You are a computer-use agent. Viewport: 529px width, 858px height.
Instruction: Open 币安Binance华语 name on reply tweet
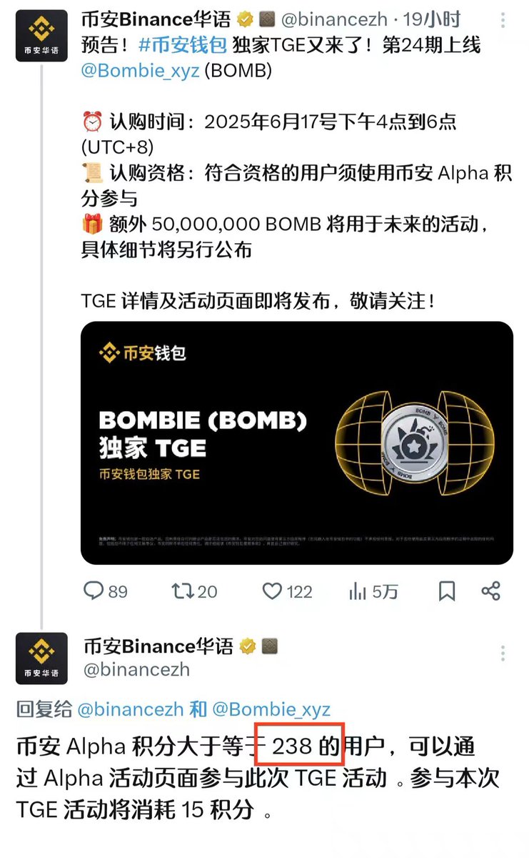[158, 646]
